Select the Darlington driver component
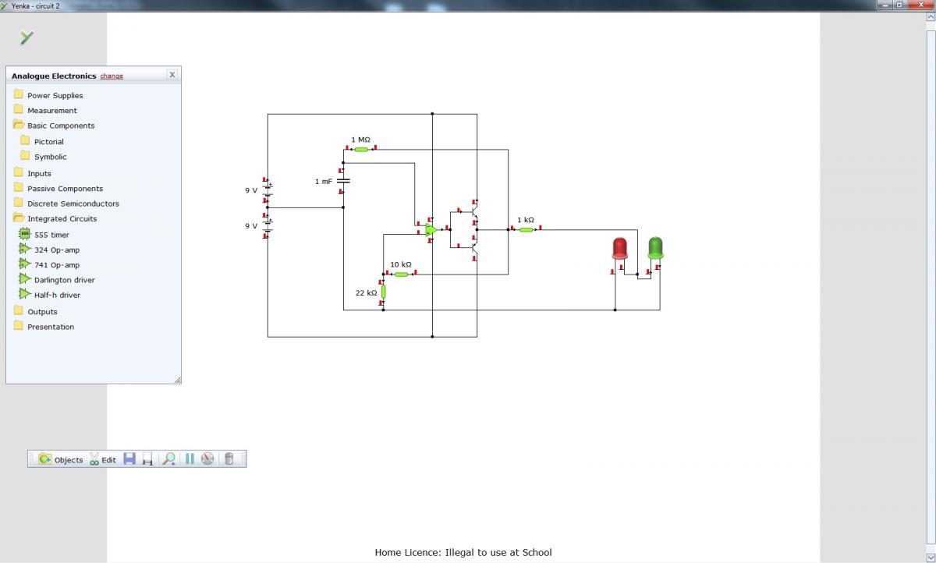The height and width of the screenshot is (563, 936). 57,279
